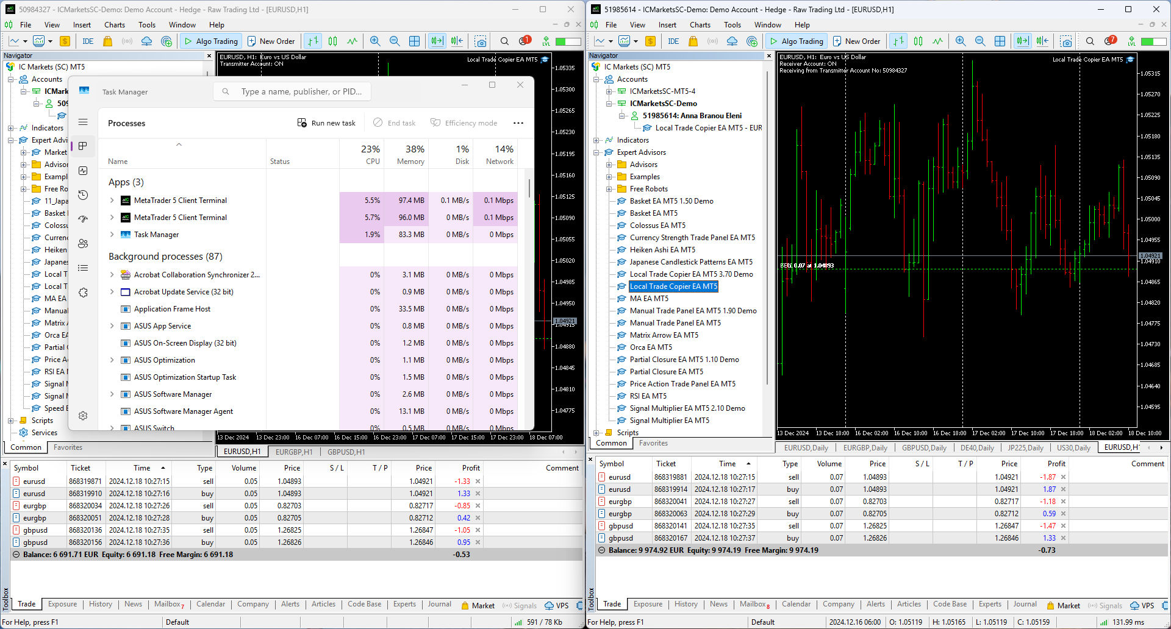
Task: Open Task Manager App history icon
Action: click(x=83, y=195)
